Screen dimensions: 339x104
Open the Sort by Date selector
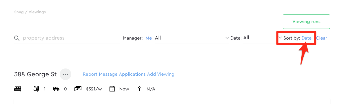[x=306, y=38]
